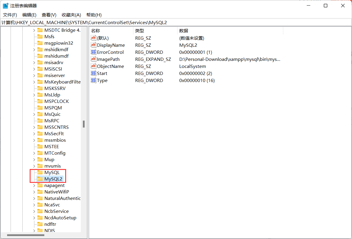Image resolution: width=352 pixels, height=239 pixels.
Task: Click the LocalSystem data value
Action: click(193, 66)
